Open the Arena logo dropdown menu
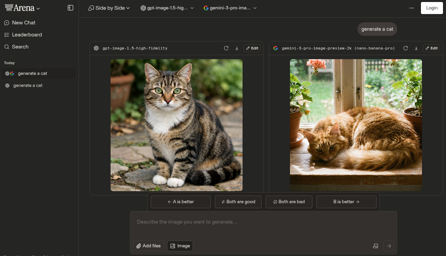The image size is (446, 256). pyautogui.click(x=22, y=8)
